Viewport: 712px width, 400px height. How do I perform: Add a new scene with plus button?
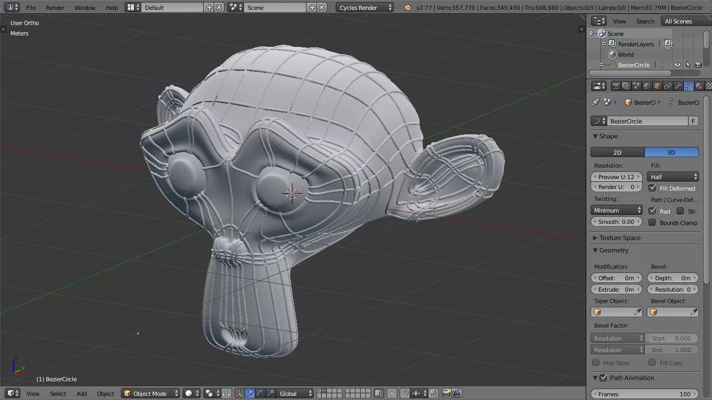pyautogui.click(x=312, y=7)
